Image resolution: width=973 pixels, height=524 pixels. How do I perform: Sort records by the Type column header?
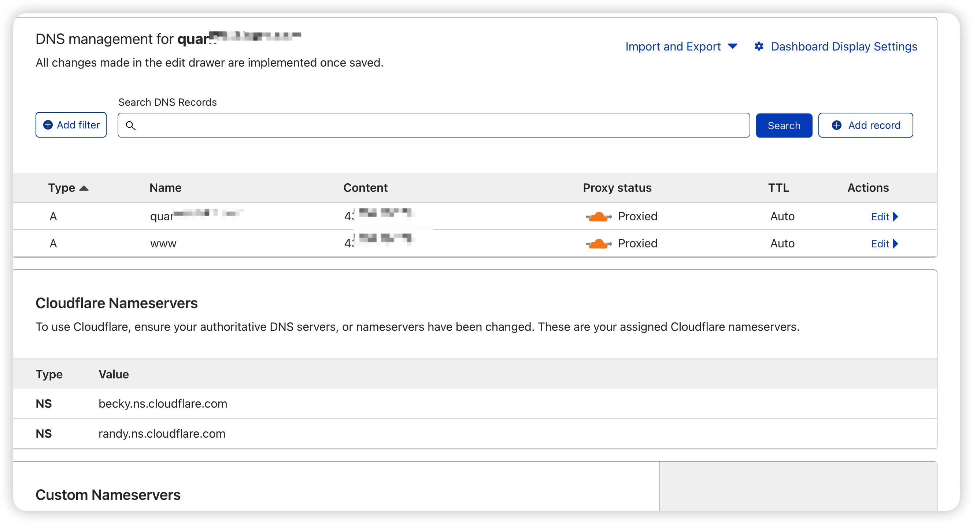[x=68, y=188]
